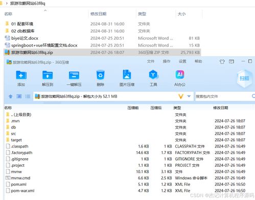Screen dimensions: 255x200
Task: Open the 帮助 (Help) menu
Action: [x=198, y=61]
